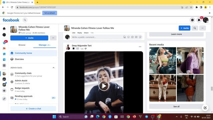Click the Invite button in group header
This screenshot has width=213, height=120.
coord(184,28)
